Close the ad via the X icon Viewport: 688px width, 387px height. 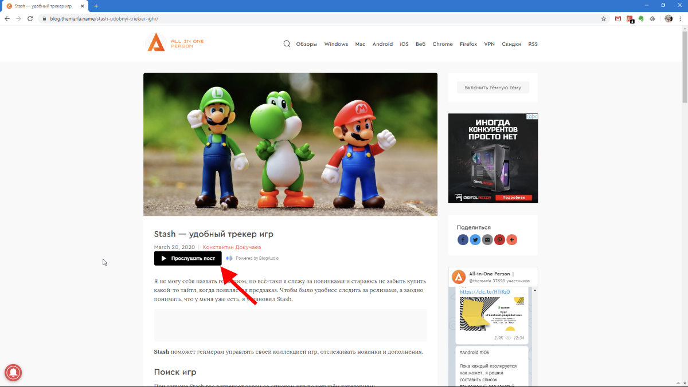(x=535, y=116)
